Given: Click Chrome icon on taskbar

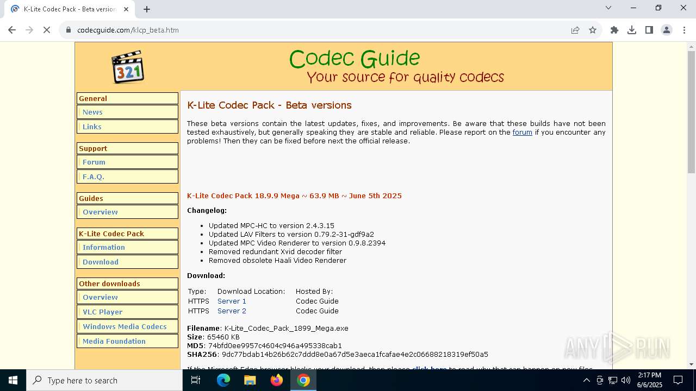Looking at the screenshot, I should click(303, 380).
